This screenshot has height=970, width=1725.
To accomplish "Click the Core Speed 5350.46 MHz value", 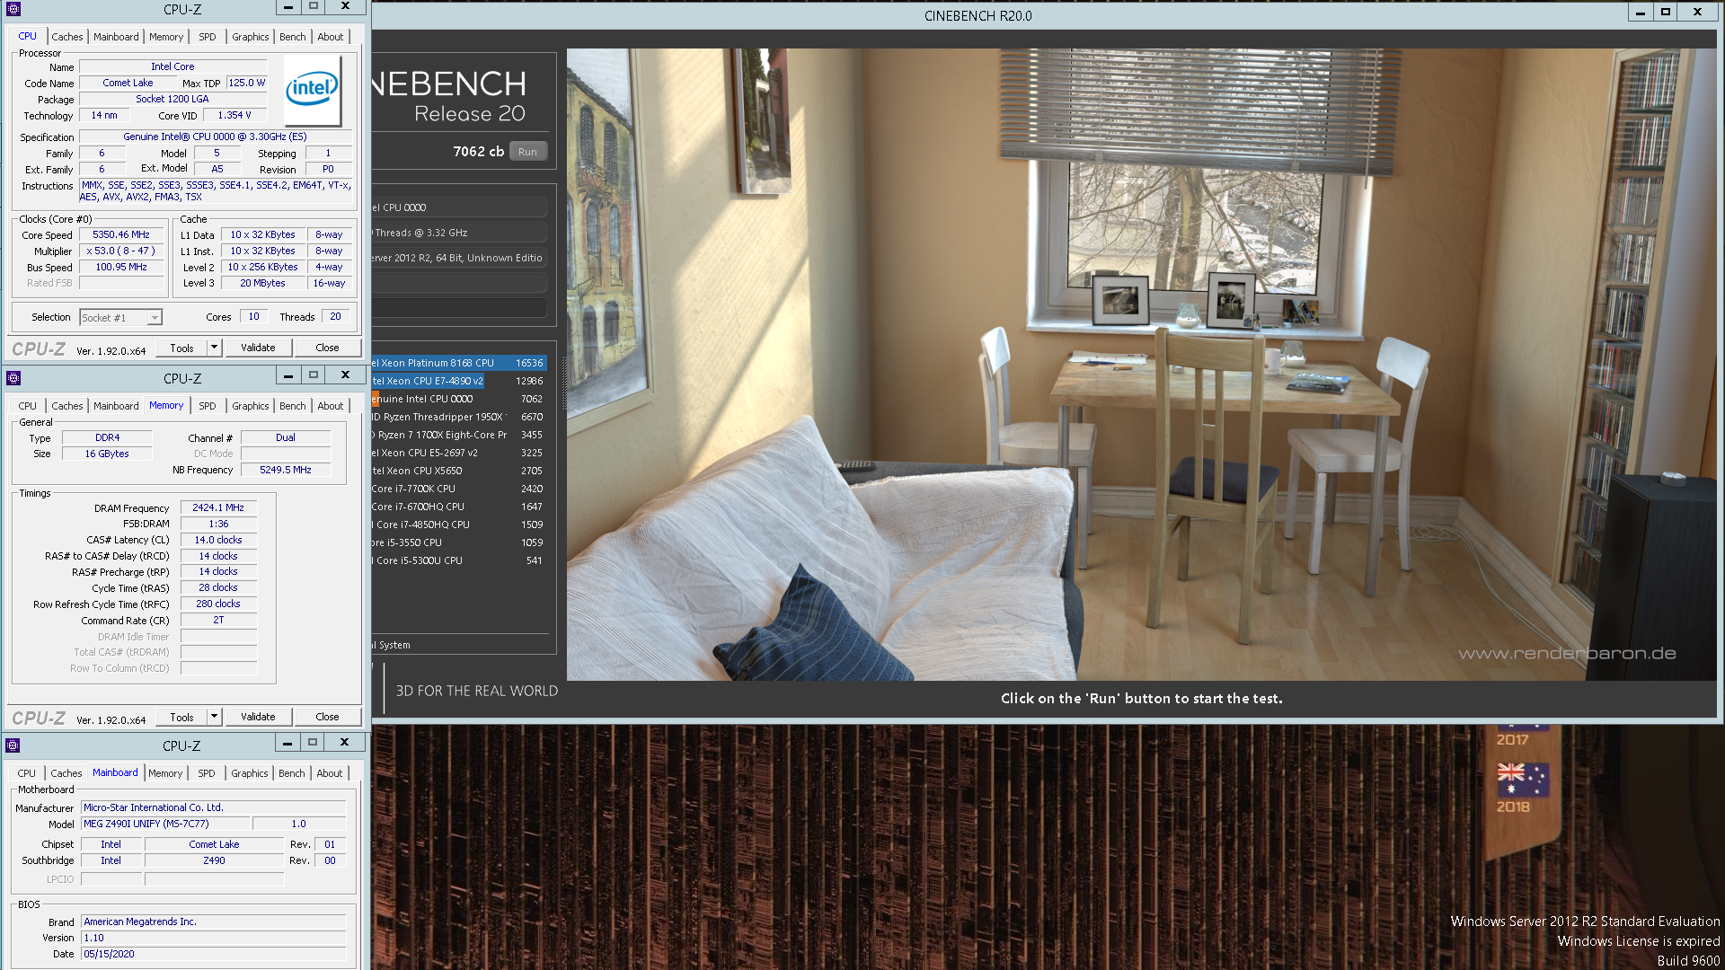I will (121, 234).
